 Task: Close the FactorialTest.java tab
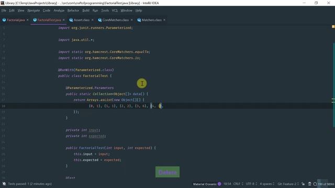click(x=64, y=20)
